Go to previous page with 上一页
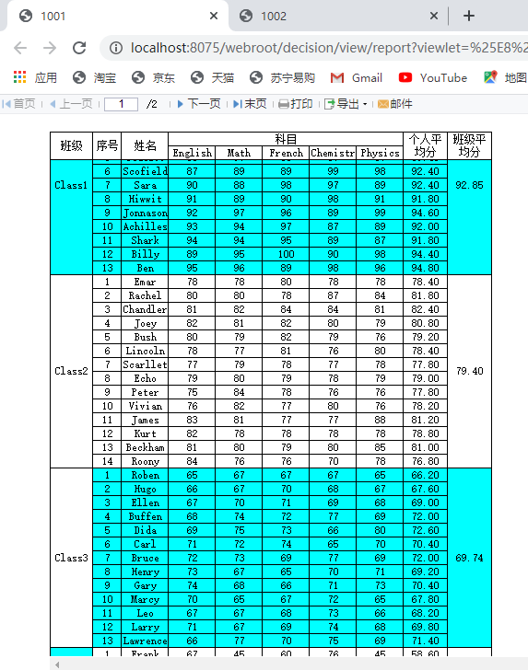The image size is (528, 670). point(71,104)
